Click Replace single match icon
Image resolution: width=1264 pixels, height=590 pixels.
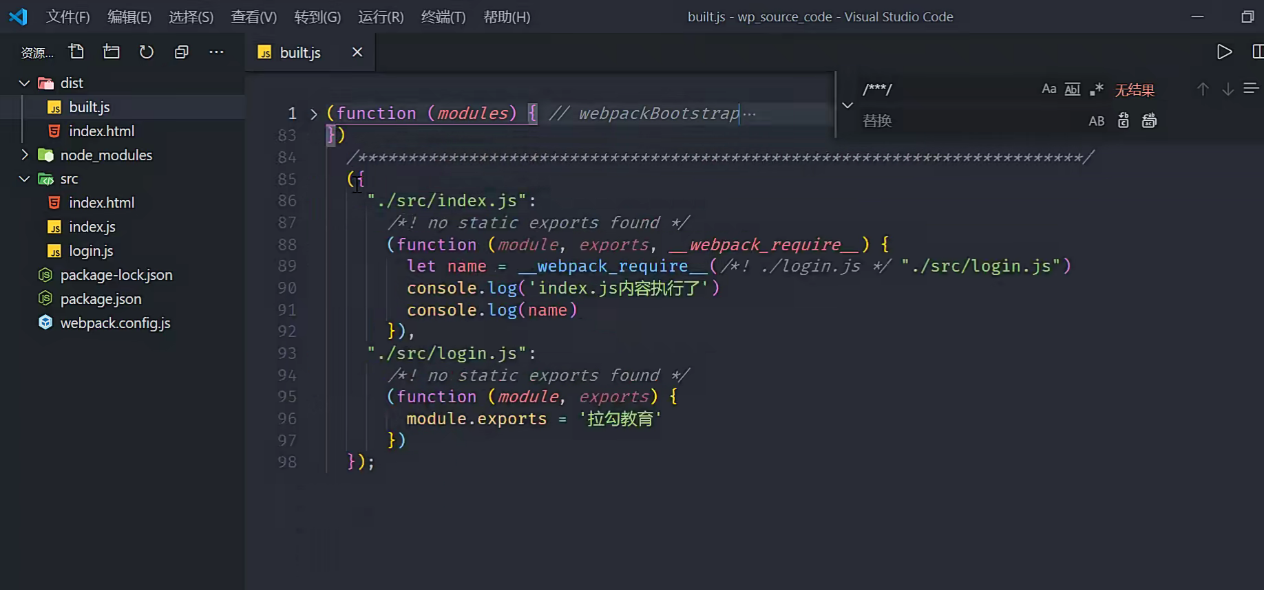click(1123, 121)
